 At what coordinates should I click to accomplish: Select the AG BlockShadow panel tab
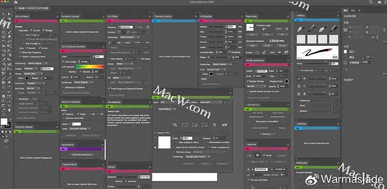(255, 60)
